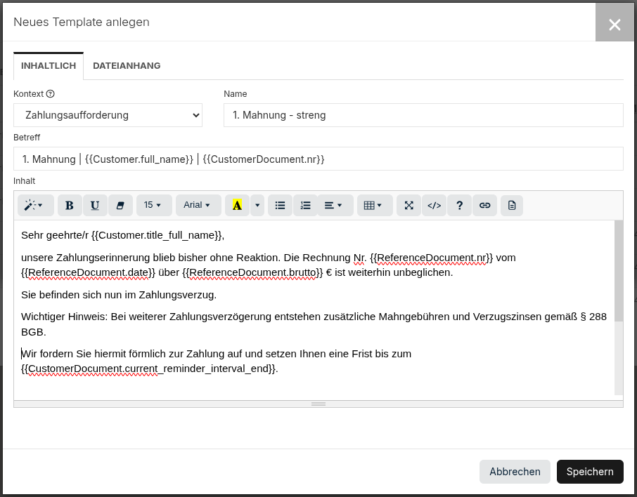
Task: Click the eraser remove-formatting icon
Action: (120, 206)
